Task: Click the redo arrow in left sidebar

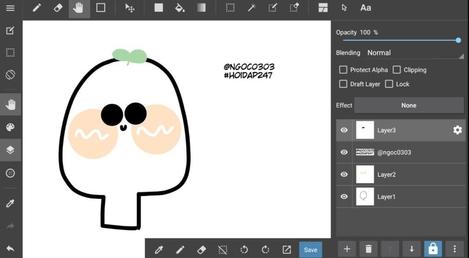Action: 11,226
